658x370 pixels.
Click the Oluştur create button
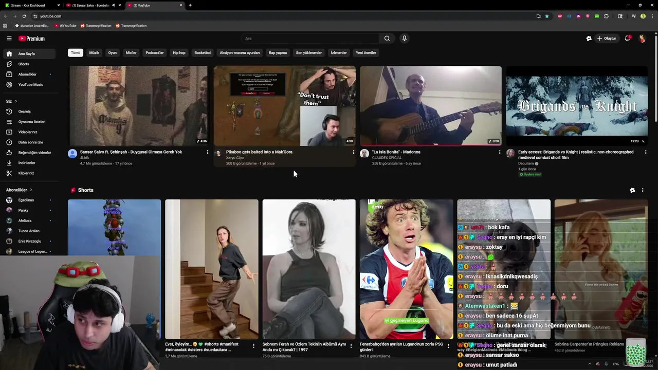click(607, 39)
